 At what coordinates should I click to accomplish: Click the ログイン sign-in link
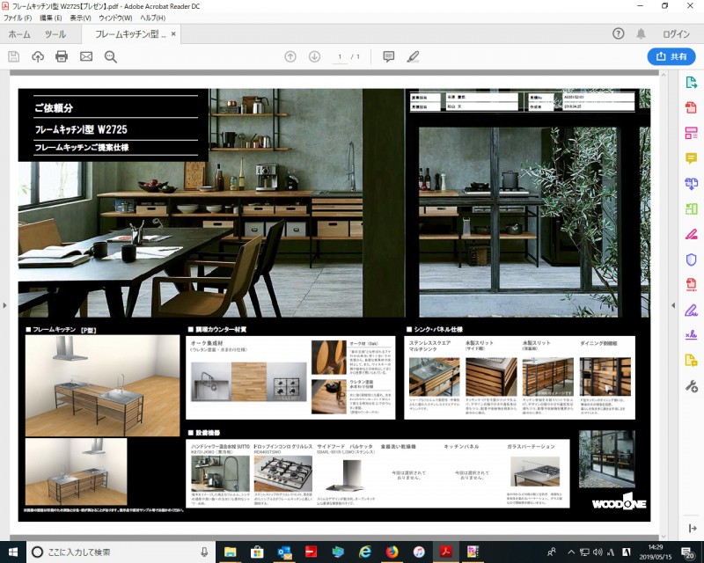[676, 34]
